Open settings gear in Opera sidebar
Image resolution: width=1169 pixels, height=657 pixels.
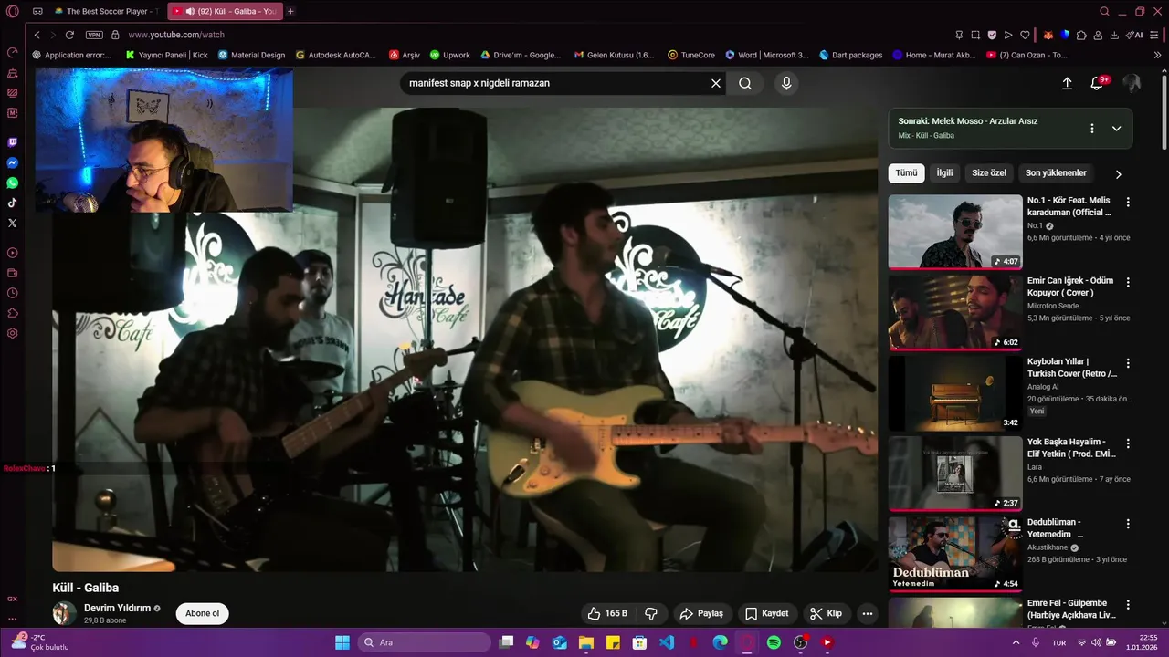coord(12,333)
